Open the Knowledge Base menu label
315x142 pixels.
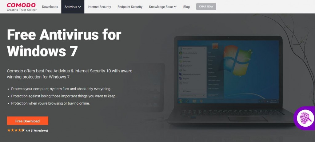point(161,7)
